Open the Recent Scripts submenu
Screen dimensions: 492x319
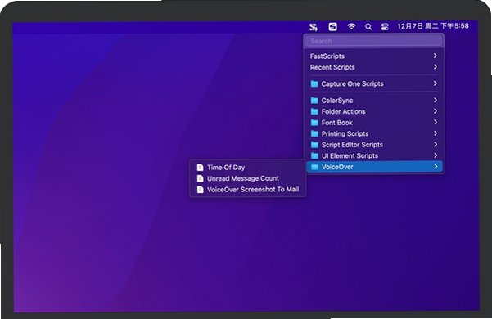click(373, 67)
